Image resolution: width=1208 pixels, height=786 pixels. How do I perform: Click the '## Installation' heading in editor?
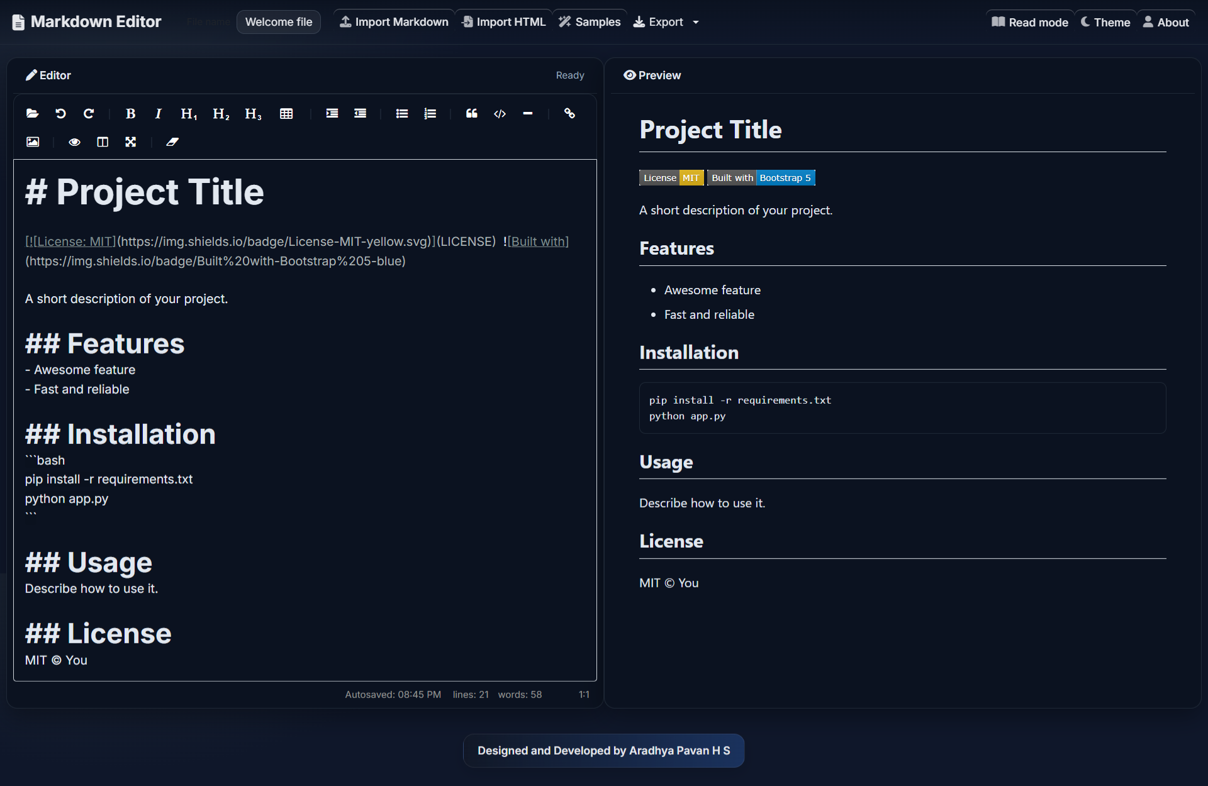pos(120,435)
